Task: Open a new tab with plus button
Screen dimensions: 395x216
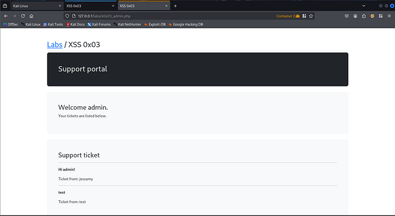Action: tap(175, 6)
